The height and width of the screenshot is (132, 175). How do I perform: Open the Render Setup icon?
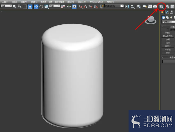[x=168, y=6]
